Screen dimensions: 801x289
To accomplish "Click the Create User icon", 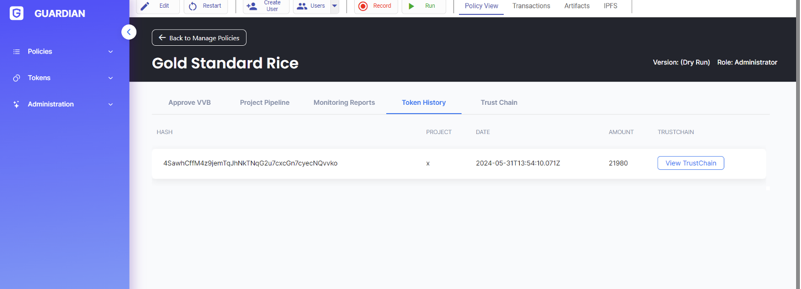I will pyautogui.click(x=252, y=6).
